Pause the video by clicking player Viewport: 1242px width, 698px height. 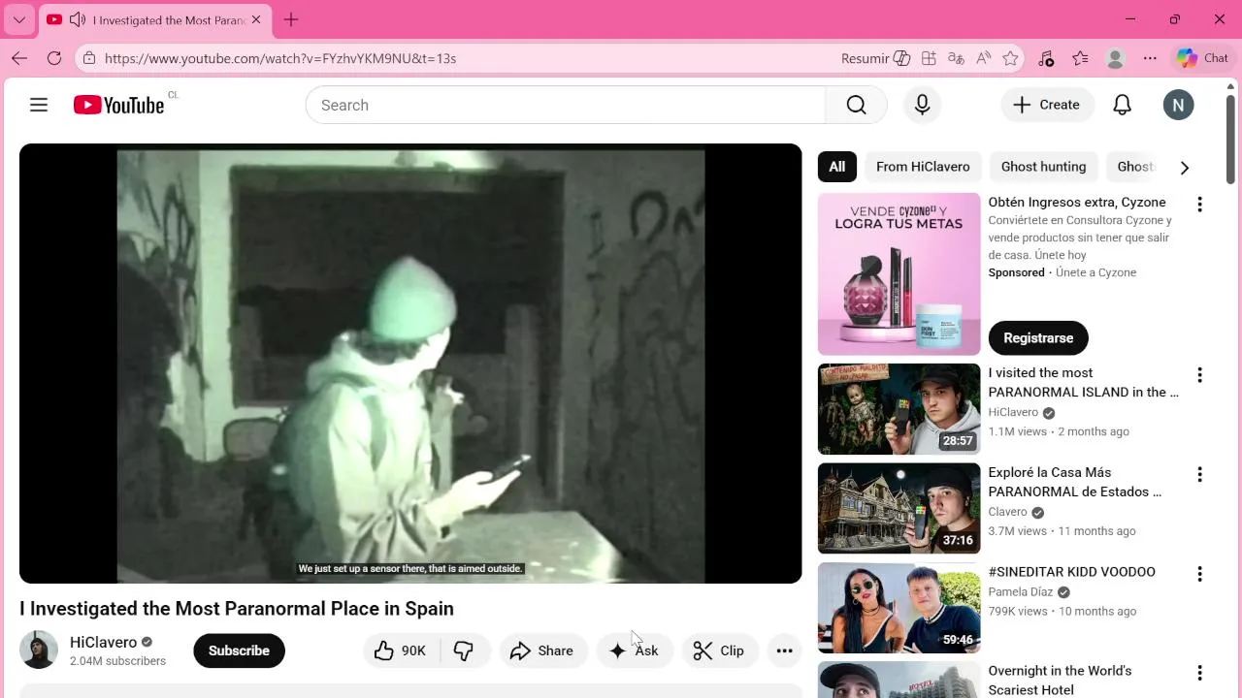[x=410, y=364]
